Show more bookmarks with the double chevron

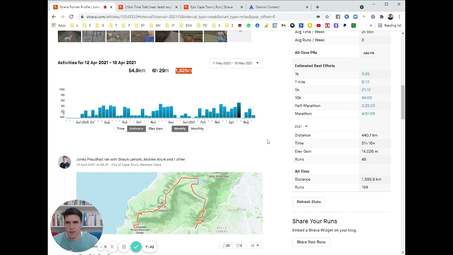click(371, 25)
